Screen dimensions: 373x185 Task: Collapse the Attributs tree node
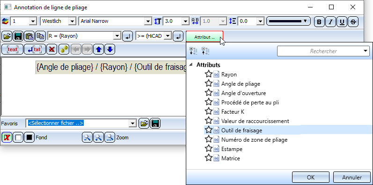click(x=191, y=65)
